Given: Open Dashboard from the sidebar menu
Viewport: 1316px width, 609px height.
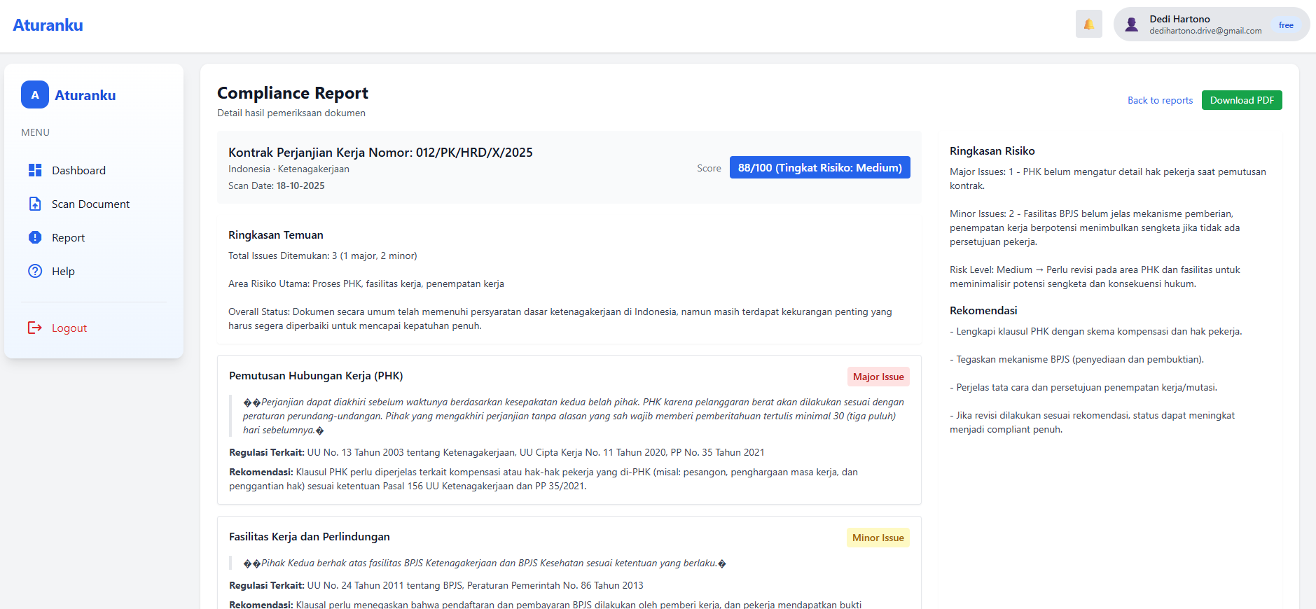Looking at the screenshot, I should 78,170.
